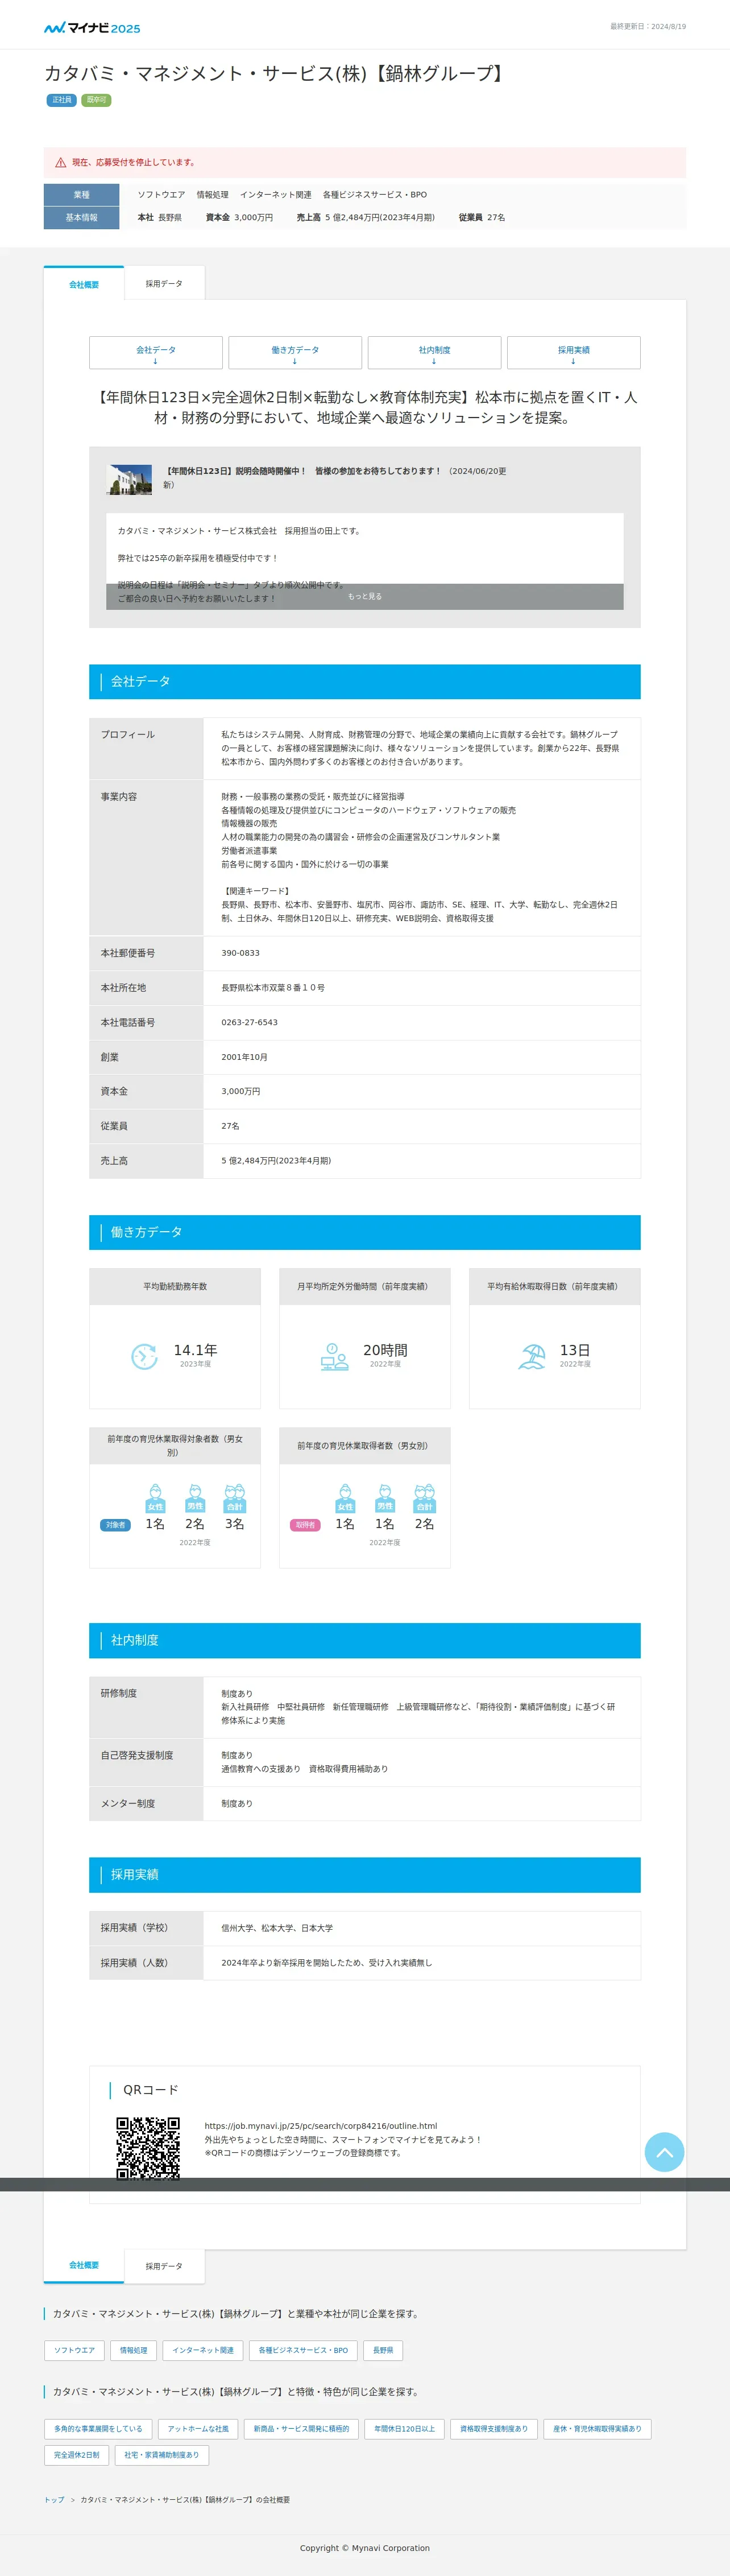Click the 取得者 label badge
This screenshot has height=2576, width=730.
[x=305, y=1525]
